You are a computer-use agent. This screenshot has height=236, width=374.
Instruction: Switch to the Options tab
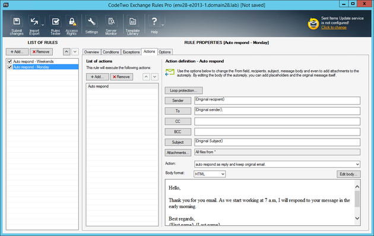tap(164, 52)
